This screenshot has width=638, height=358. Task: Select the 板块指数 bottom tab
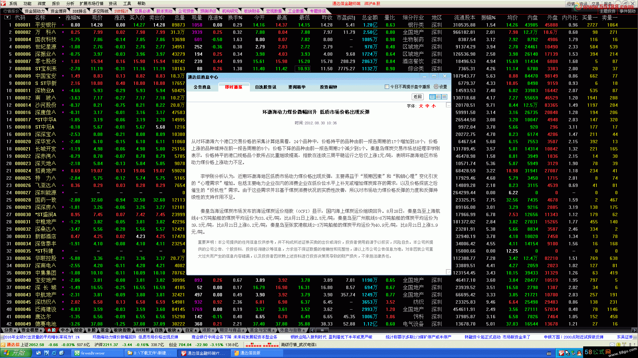point(122,330)
